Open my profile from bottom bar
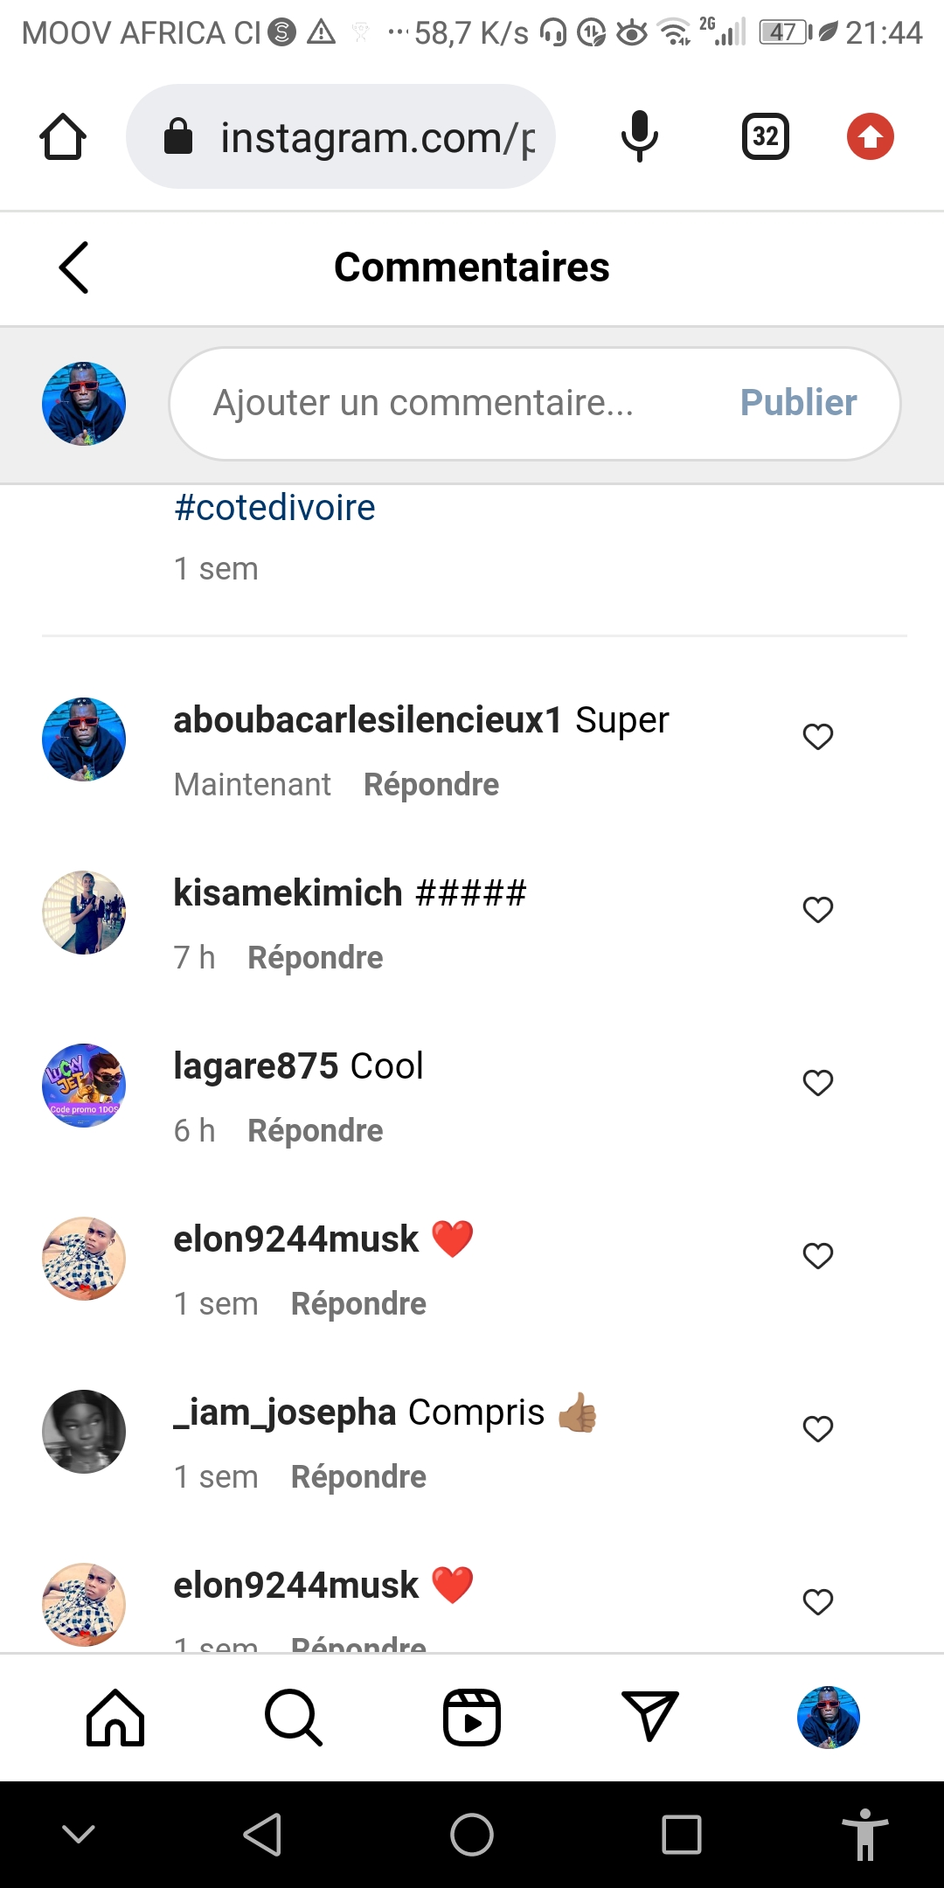944x1888 pixels. point(828,1718)
